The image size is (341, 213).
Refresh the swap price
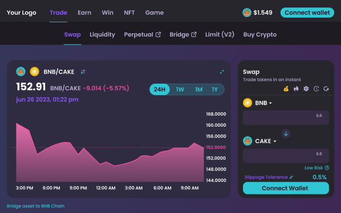pyautogui.click(x=326, y=88)
